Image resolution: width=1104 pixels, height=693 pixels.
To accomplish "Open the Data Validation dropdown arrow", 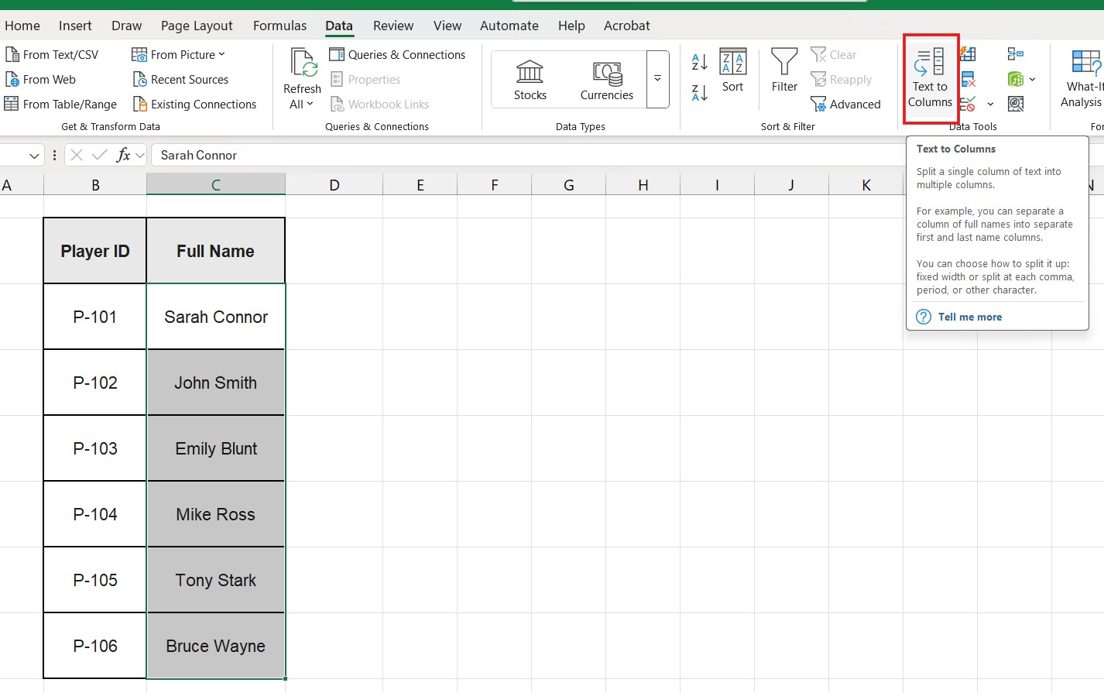I will tap(990, 104).
